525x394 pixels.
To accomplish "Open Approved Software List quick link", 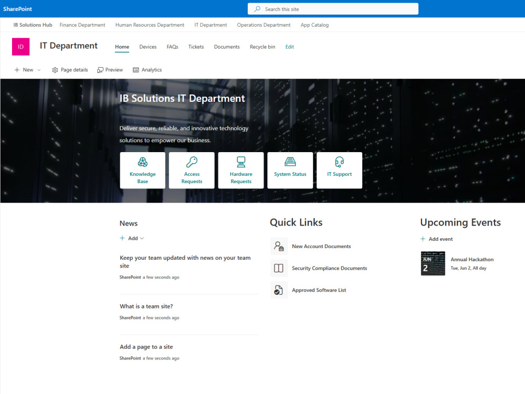I will (319, 290).
